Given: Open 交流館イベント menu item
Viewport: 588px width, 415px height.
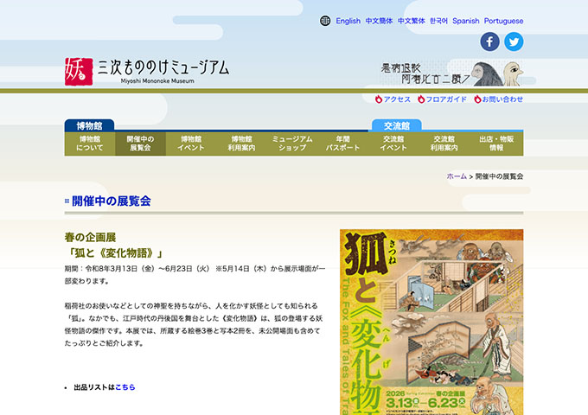Looking at the screenshot, I should pos(393,144).
